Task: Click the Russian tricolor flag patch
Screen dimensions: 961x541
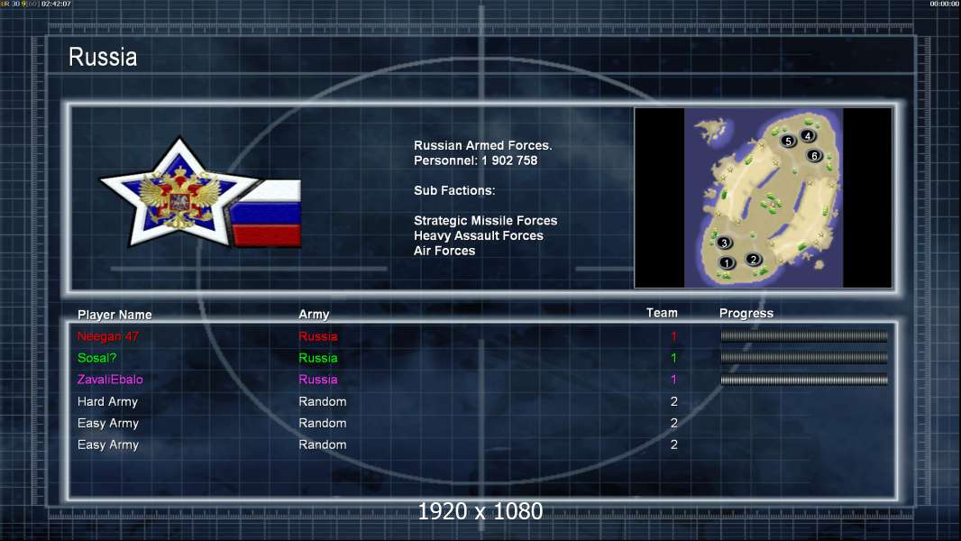Action: 267,214
